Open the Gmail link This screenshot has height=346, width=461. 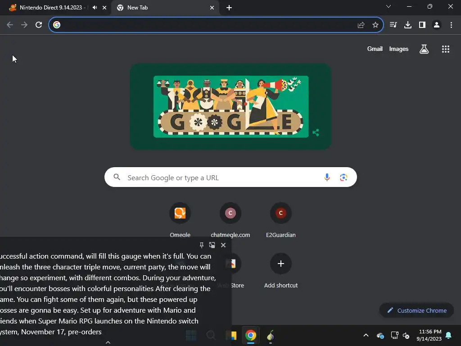(x=375, y=49)
